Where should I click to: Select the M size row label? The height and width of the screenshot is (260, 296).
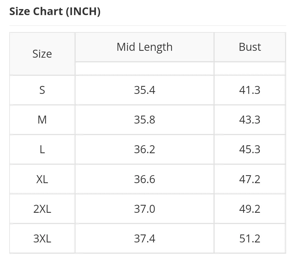pyautogui.click(x=42, y=120)
